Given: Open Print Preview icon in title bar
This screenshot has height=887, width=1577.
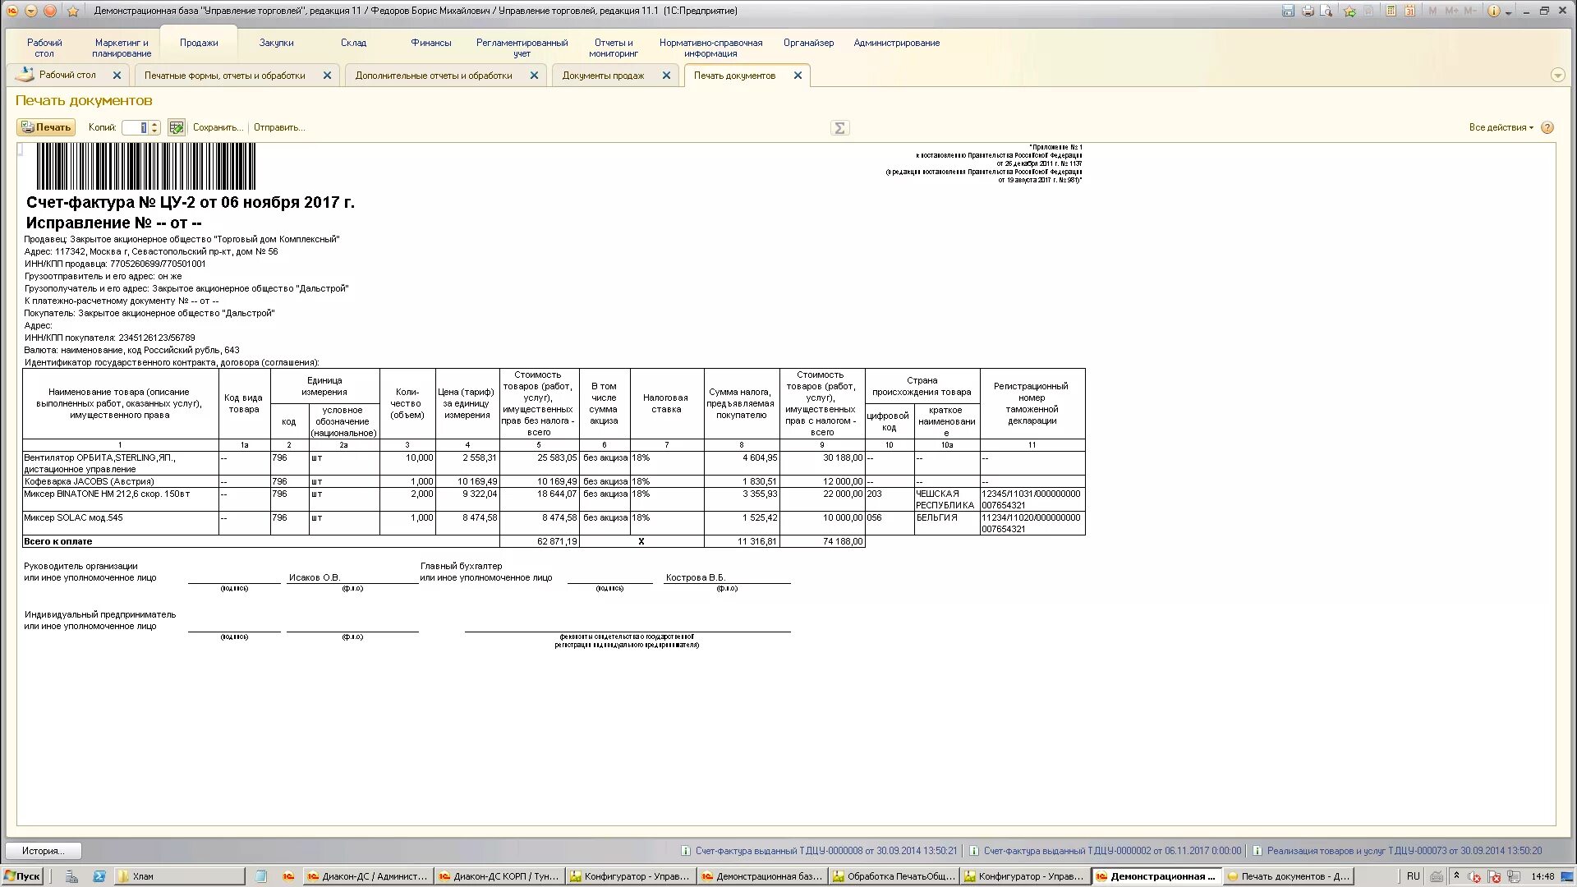Looking at the screenshot, I should [1326, 11].
